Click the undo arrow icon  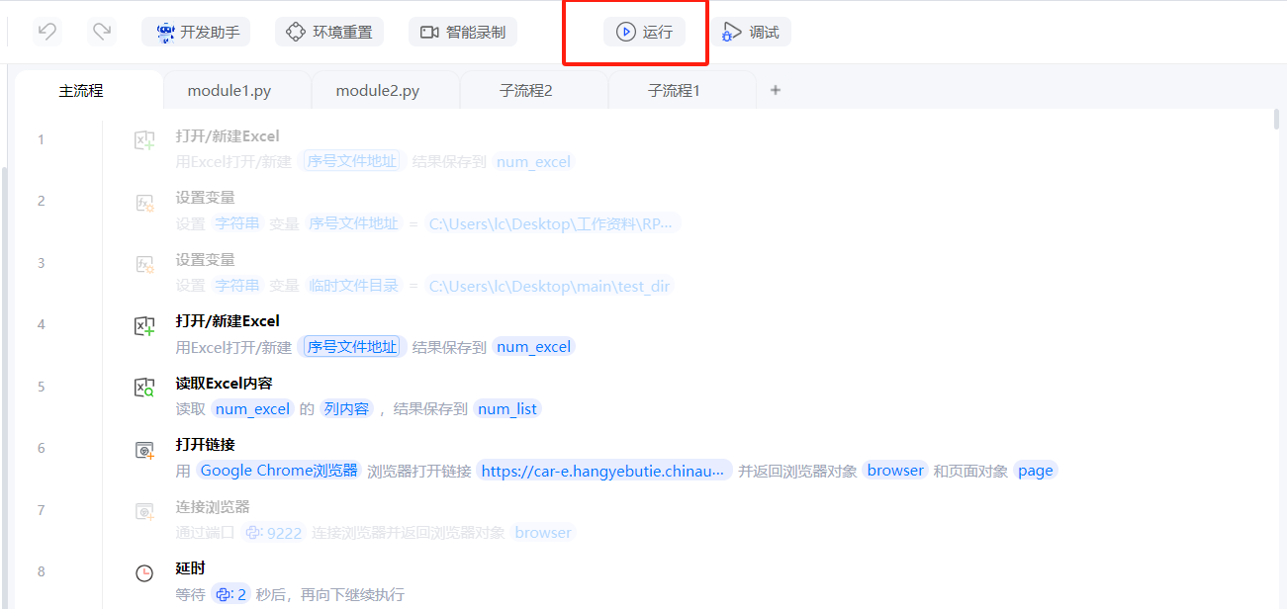[47, 32]
